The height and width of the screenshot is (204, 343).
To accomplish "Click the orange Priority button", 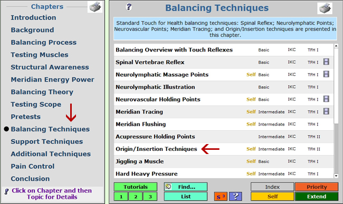I will point(317,187).
